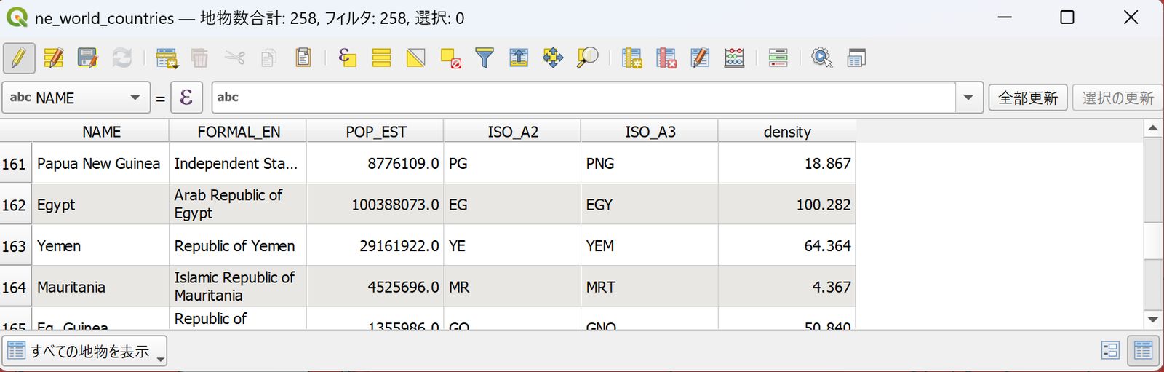Select row number 163

[x=15, y=246]
